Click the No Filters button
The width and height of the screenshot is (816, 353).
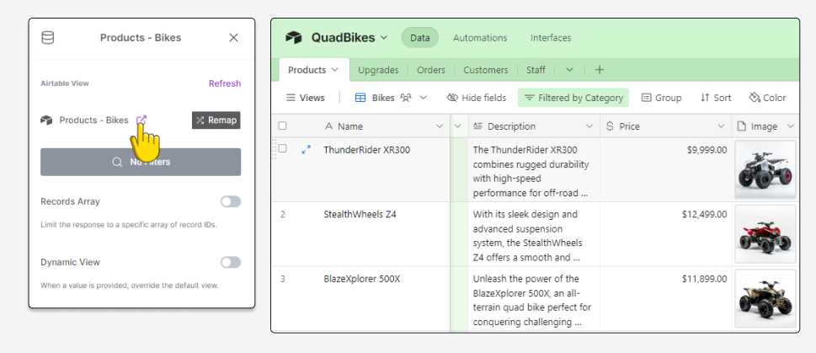coord(141,162)
